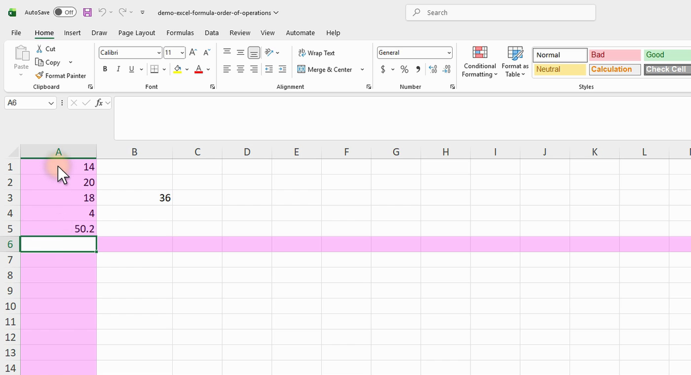
Task: Align text right
Action: [x=254, y=70]
